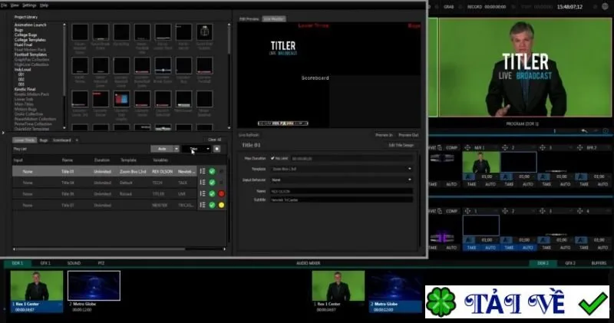Open the Settings menu
The height and width of the screenshot is (323, 614).
(x=29, y=5)
